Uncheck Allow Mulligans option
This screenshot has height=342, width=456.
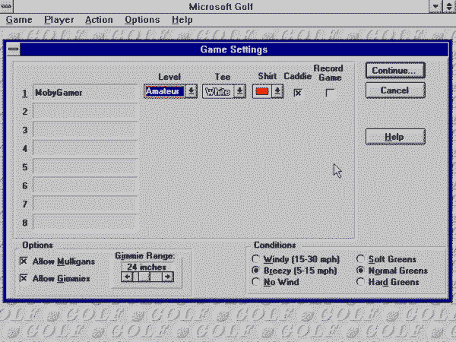pyautogui.click(x=24, y=261)
